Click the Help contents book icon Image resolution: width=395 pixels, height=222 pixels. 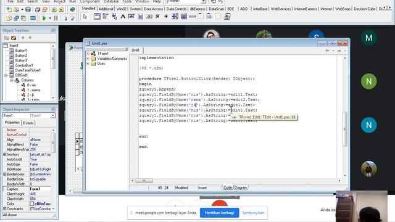73,10
